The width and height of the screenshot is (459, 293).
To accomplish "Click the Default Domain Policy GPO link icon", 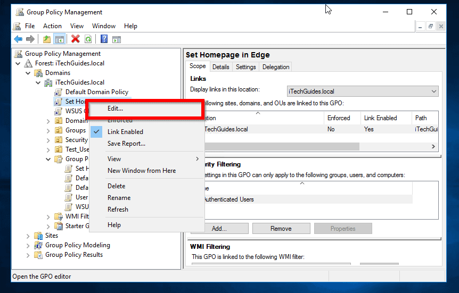I will pos(58,92).
